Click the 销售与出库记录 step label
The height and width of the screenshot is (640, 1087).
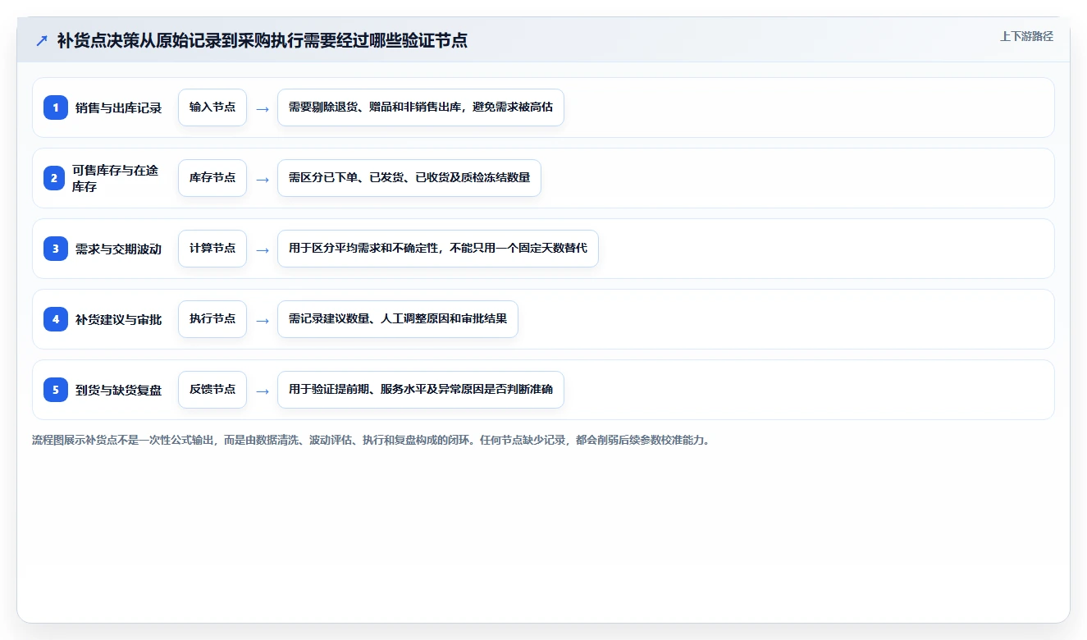pyautogui.click(x=119, y=107)
